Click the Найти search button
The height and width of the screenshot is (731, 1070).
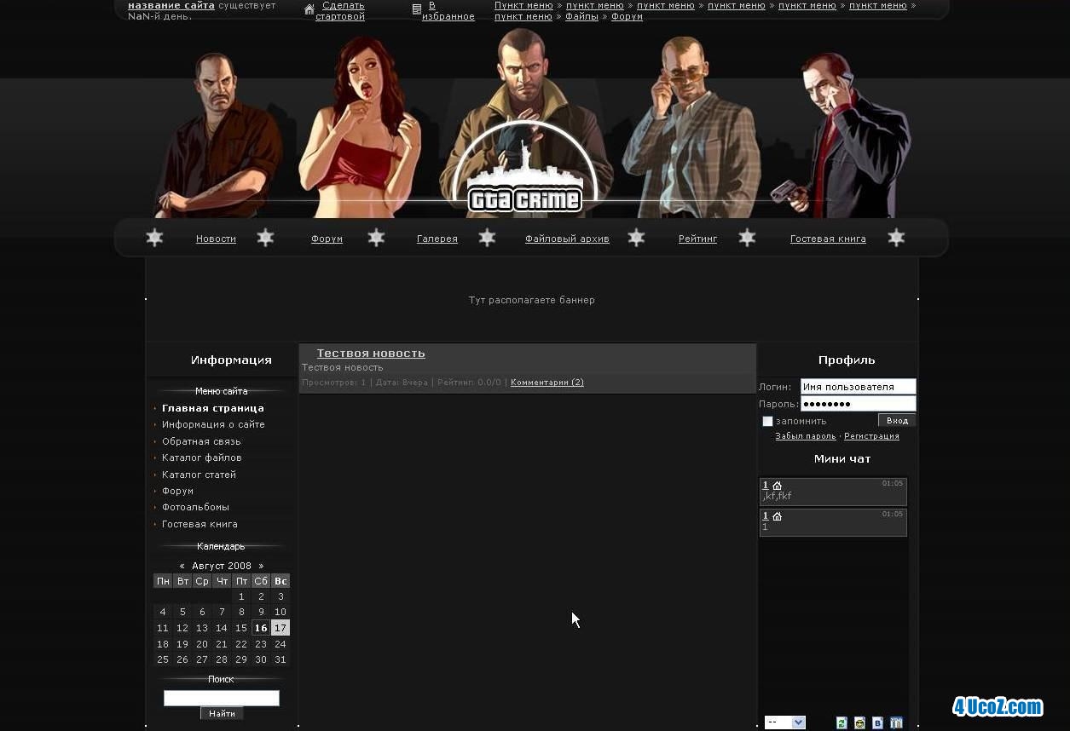coord(222,713)
